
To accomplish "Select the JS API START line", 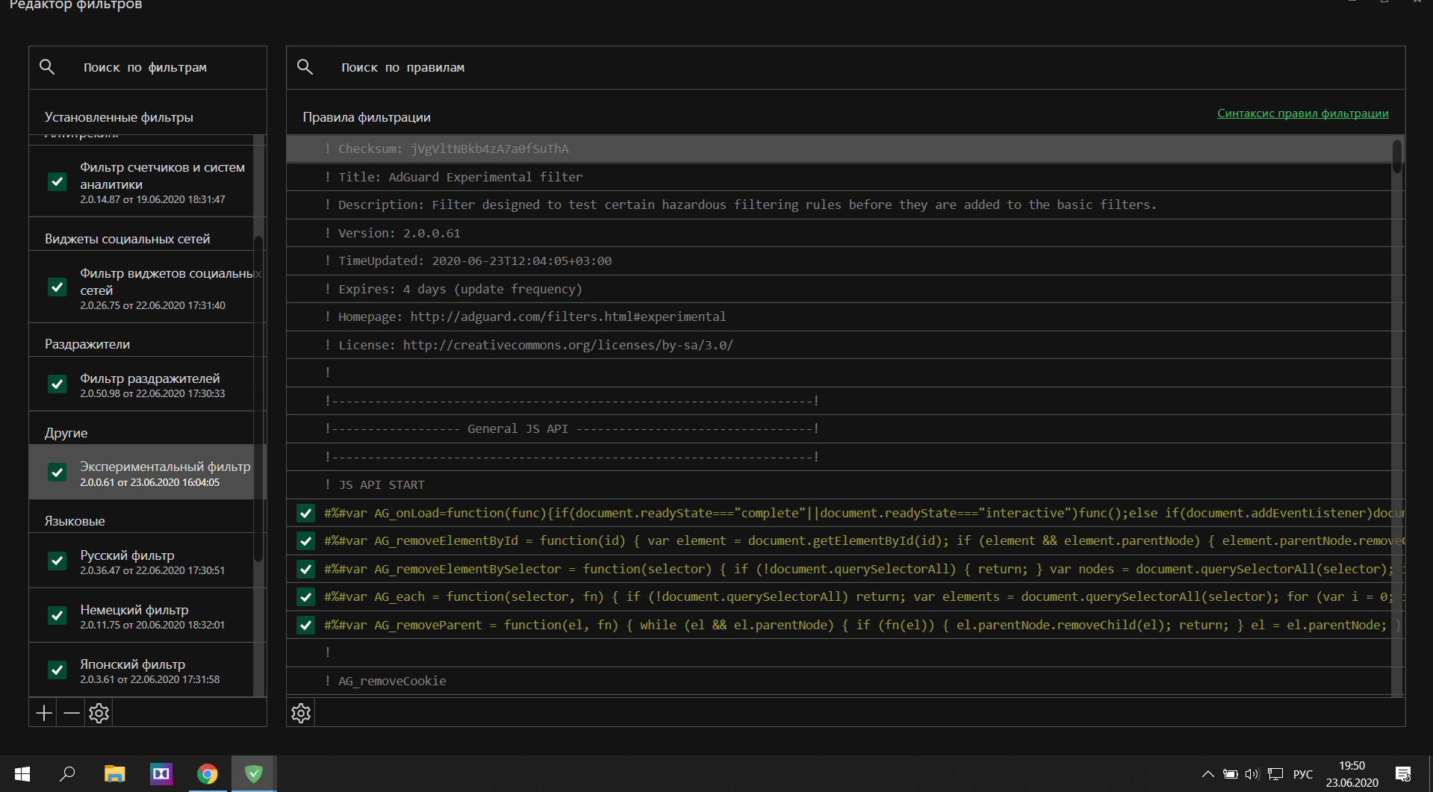I will [839, 484].
